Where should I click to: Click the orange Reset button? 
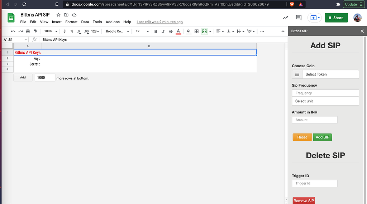click(x=302, y=137)
